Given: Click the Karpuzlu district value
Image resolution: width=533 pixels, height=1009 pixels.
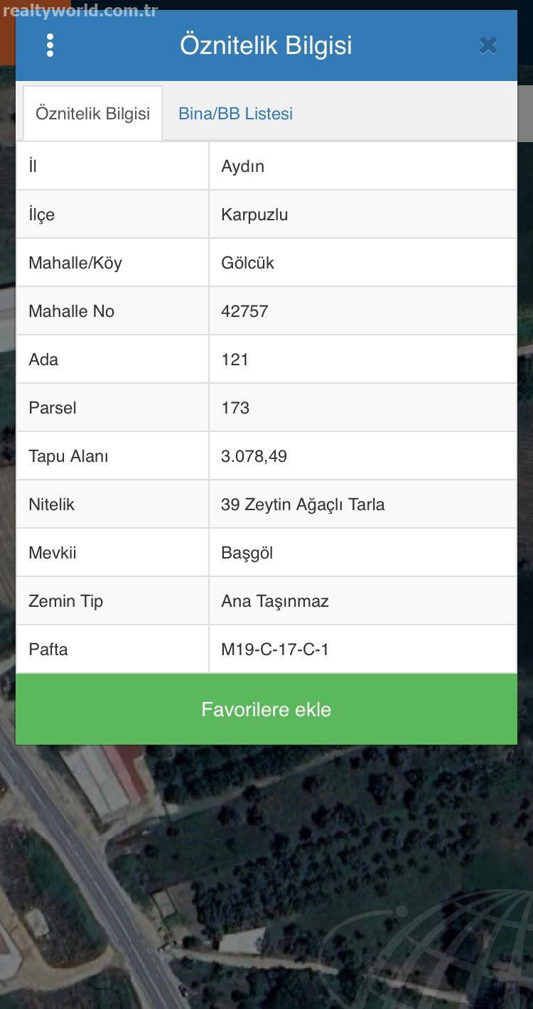Looking at the screenshot, I should 254,215.
